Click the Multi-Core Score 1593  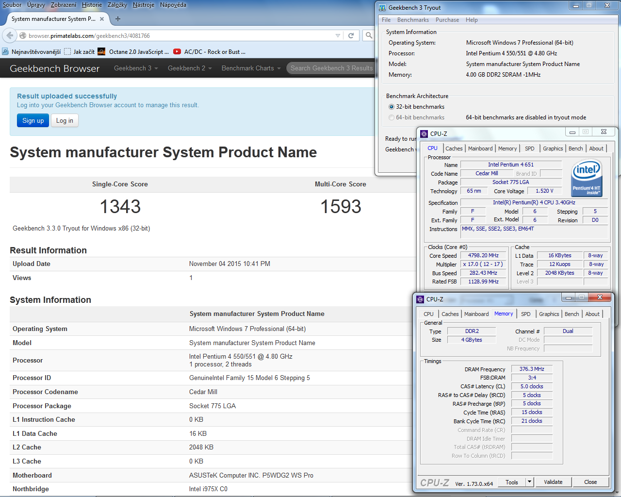[341, 207]
